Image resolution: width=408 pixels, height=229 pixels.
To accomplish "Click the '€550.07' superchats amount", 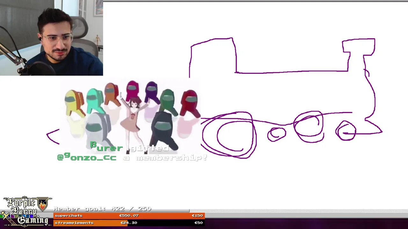I will tap(129, 216).
